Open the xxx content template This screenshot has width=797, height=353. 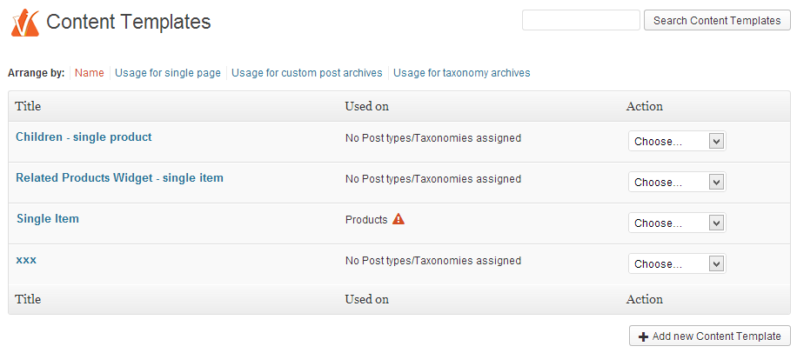coord(26,260)
